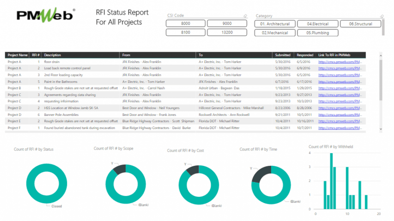
Task: Click 'Best Door and Window - Neil Youngers' cell
Action: point(151,108)
